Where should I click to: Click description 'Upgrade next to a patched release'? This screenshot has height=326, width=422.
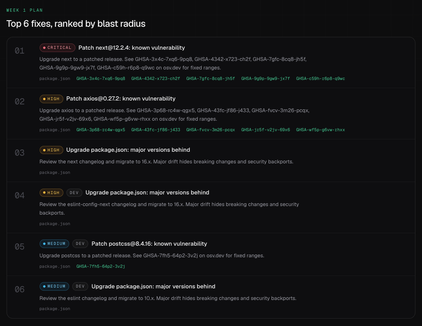click(173, 63)
